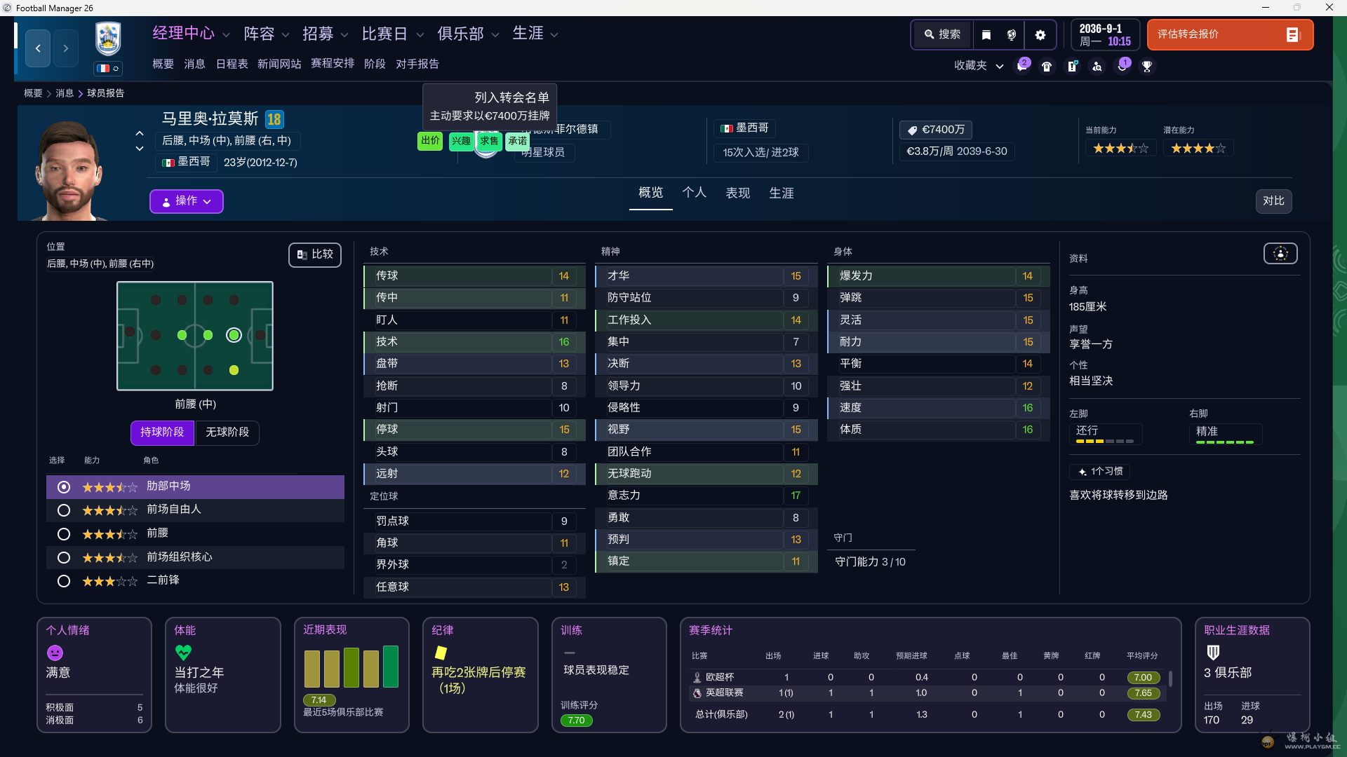The width and height of the screenshot is (1347, 757).
Task: Select the 前腰 role radio button
Action: coord(64,534)
